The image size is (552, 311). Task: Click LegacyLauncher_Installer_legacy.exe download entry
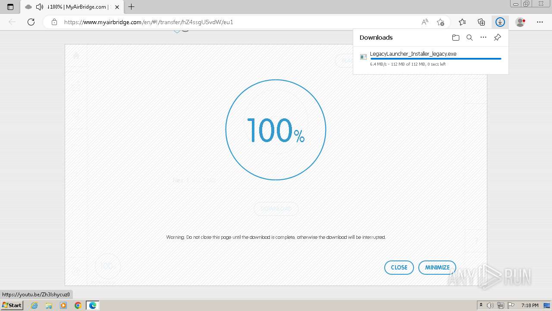tap(431, 59)
